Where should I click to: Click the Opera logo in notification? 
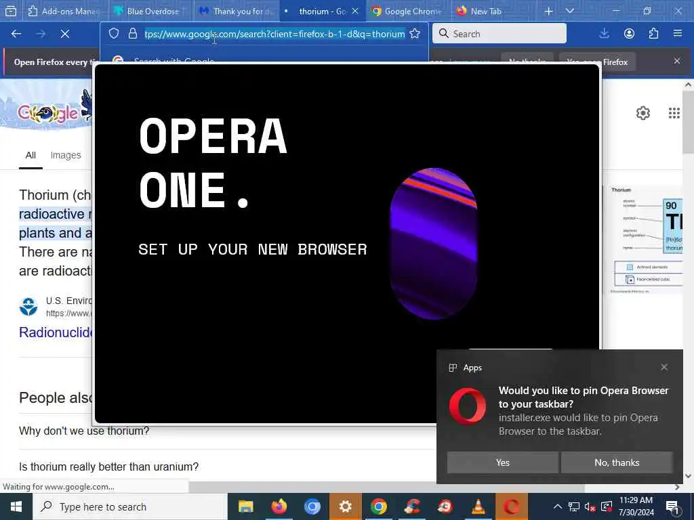tap(468, 406)
